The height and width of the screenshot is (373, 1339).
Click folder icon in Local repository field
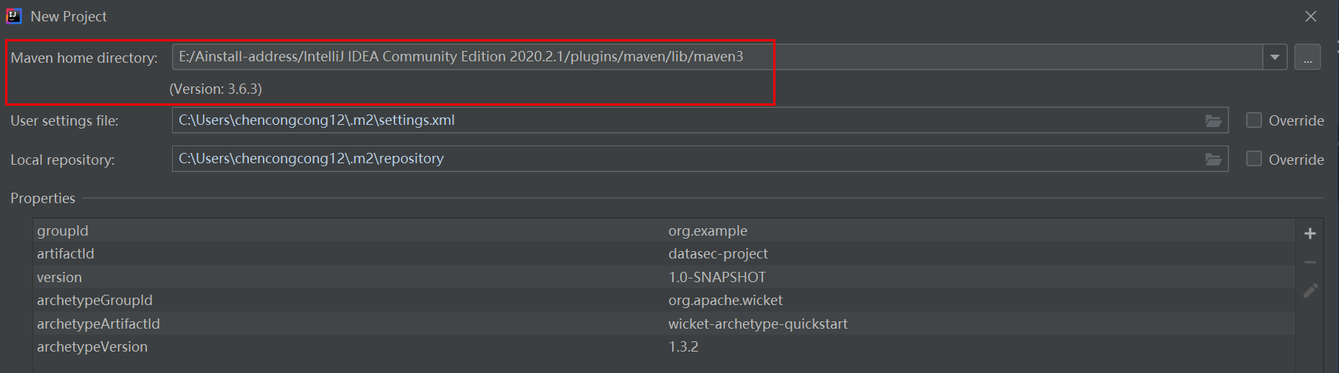[x=1213, y=159]
